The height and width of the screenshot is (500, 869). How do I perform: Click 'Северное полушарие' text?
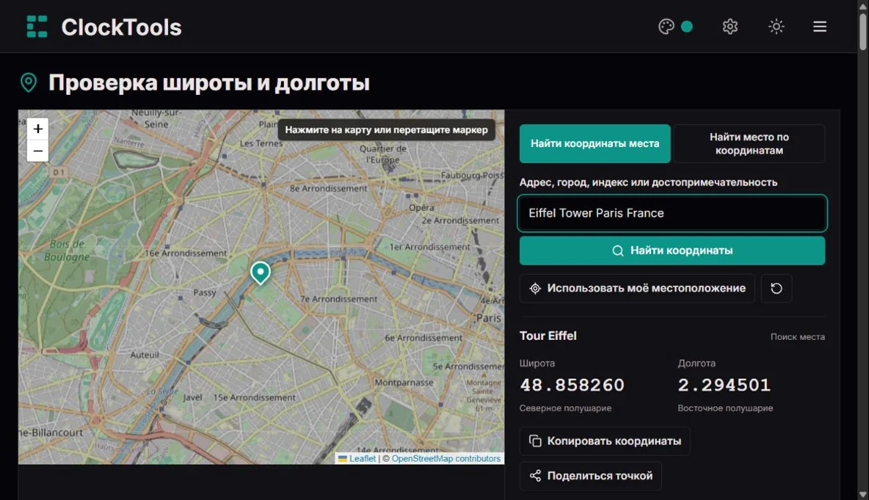coord(566,408)
